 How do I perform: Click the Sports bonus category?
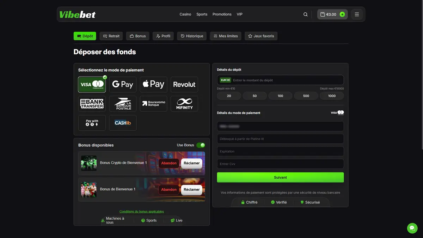click(x=149, y=220)
